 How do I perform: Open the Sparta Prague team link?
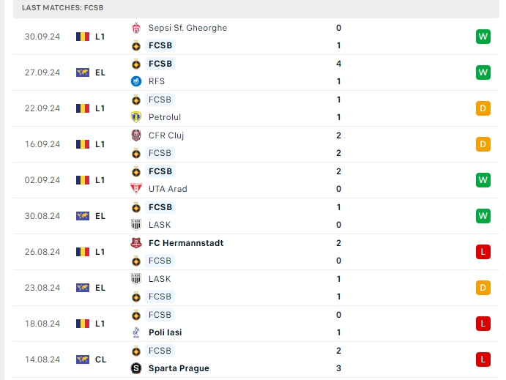[x=179, y=368]
